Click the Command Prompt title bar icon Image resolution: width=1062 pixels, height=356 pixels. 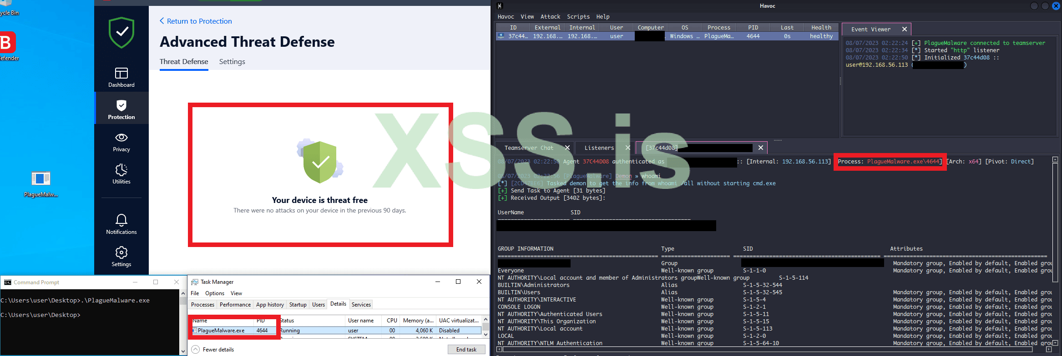8,282
